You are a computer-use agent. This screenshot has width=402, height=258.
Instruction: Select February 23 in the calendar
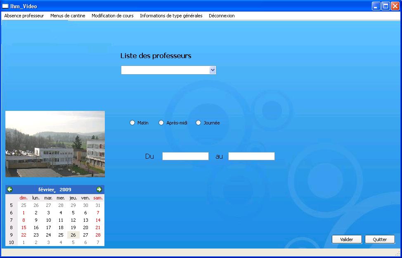[x=36, y=235]
